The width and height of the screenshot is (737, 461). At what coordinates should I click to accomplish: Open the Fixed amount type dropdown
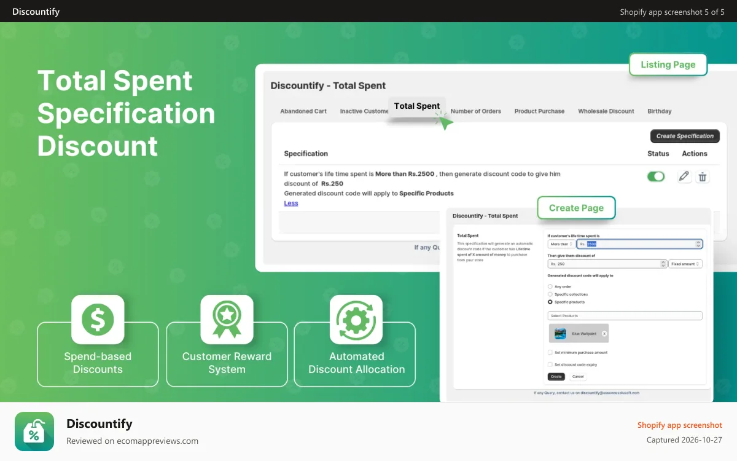click(685, 264)
